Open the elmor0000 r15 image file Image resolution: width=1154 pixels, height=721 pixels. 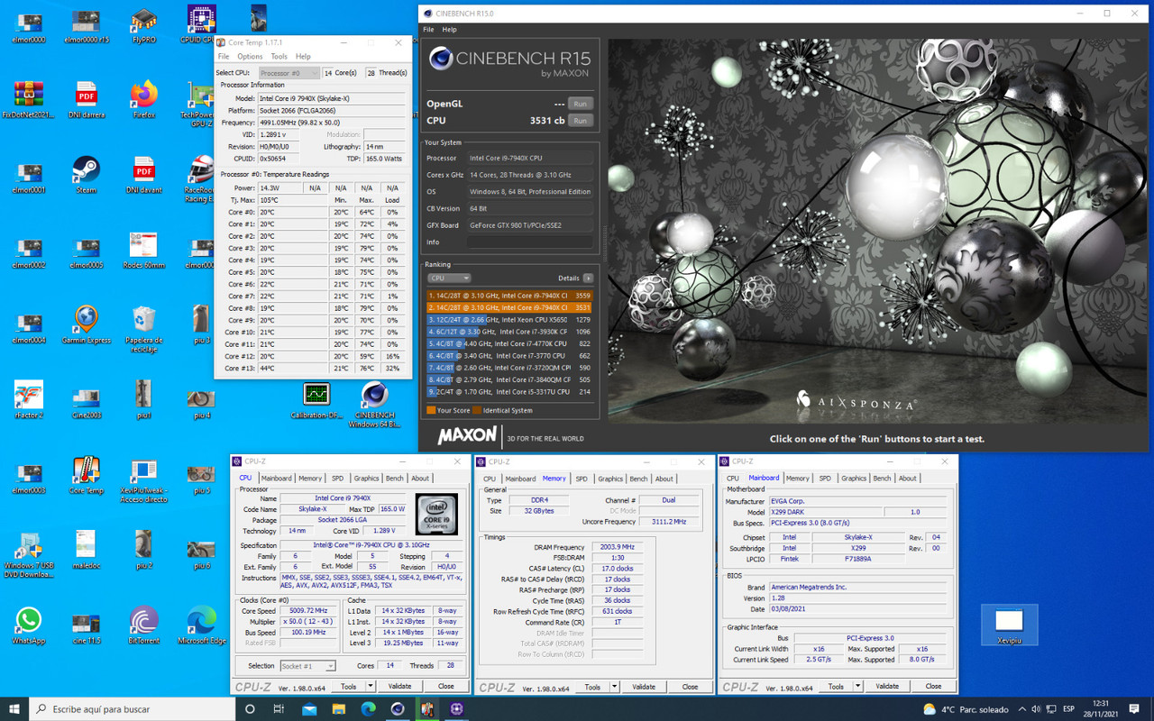coord(87,24)
